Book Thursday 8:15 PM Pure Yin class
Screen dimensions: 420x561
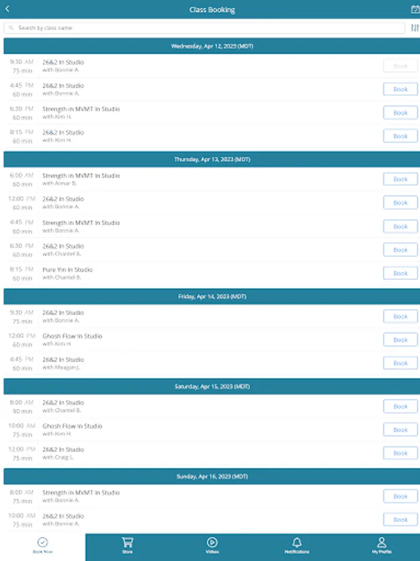[400, 273]
